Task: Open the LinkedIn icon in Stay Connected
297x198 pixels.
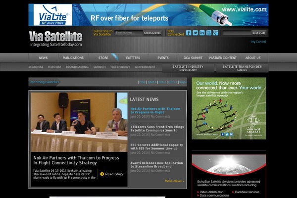Action: pos(202,33)
